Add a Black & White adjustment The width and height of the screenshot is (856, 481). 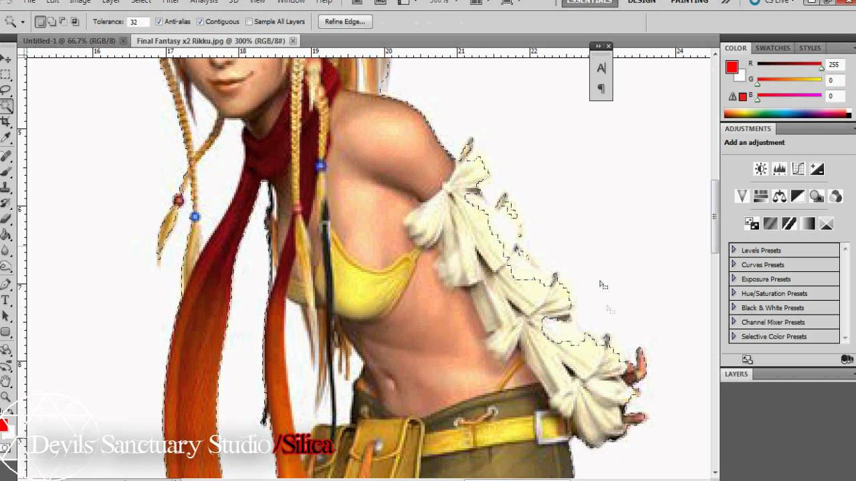pos(798,196)
